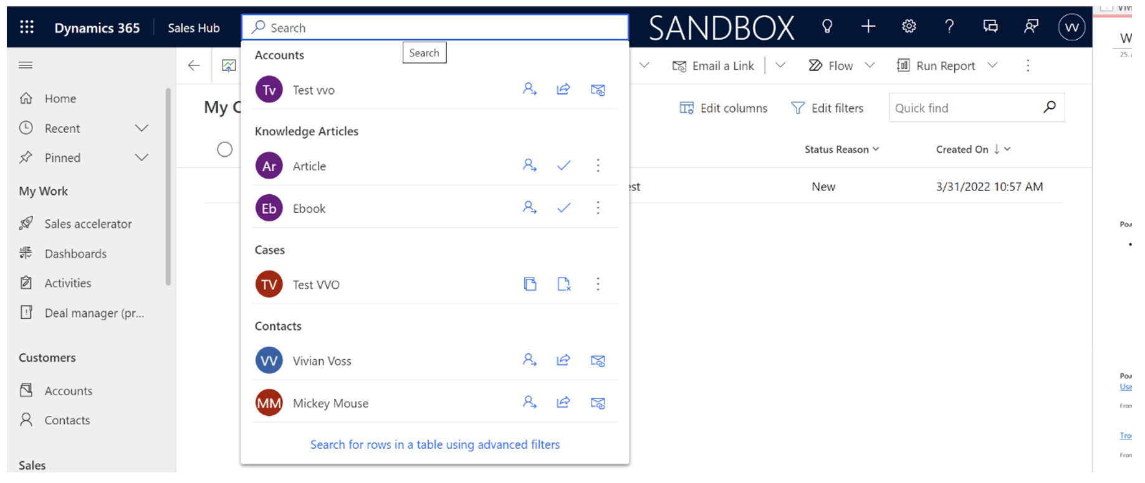Click second document icon on Test VVO case
The width and height of the screenshot is (1145, 483).
click(563, 284)
